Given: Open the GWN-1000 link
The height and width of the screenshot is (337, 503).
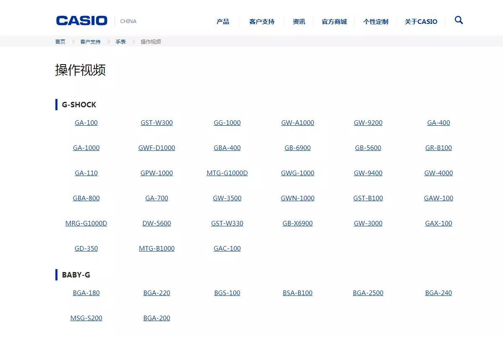Looking at the screenshot, I should coord(298,198).
